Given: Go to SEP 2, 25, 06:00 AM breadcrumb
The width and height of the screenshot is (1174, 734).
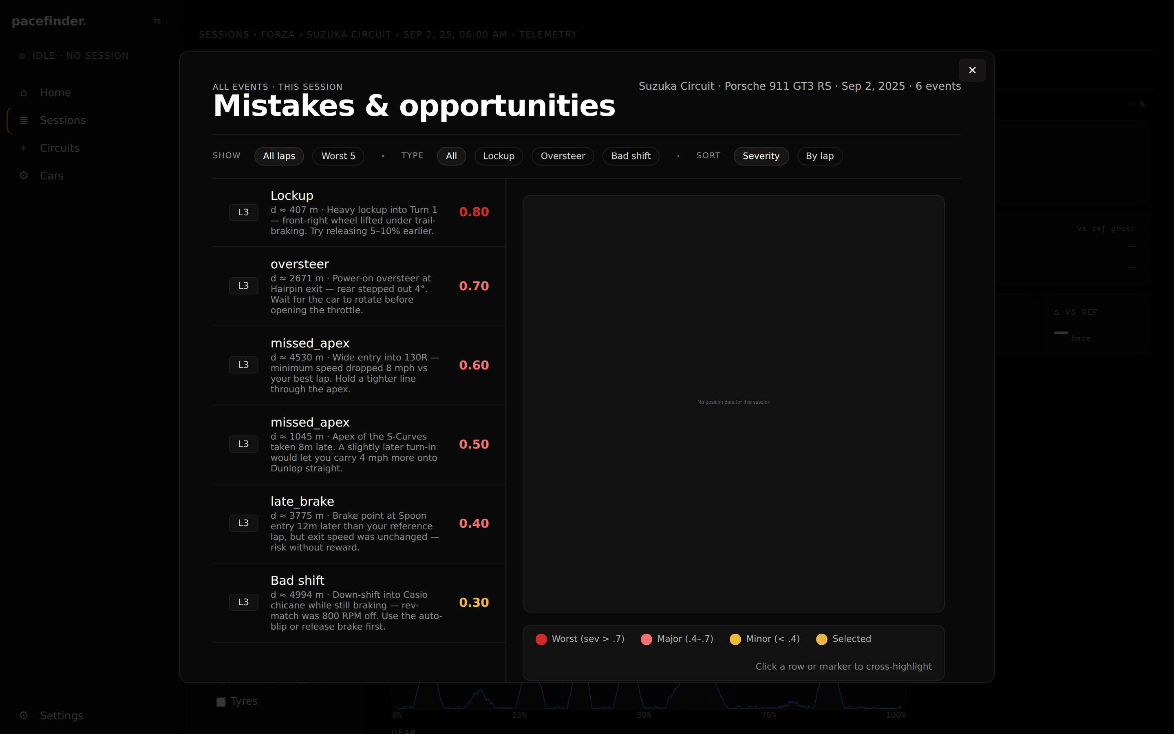Looking at the screenshot, I should click(455, 35).
